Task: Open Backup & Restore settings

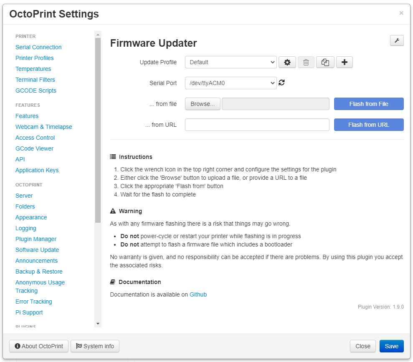Action: click(39, 271)
